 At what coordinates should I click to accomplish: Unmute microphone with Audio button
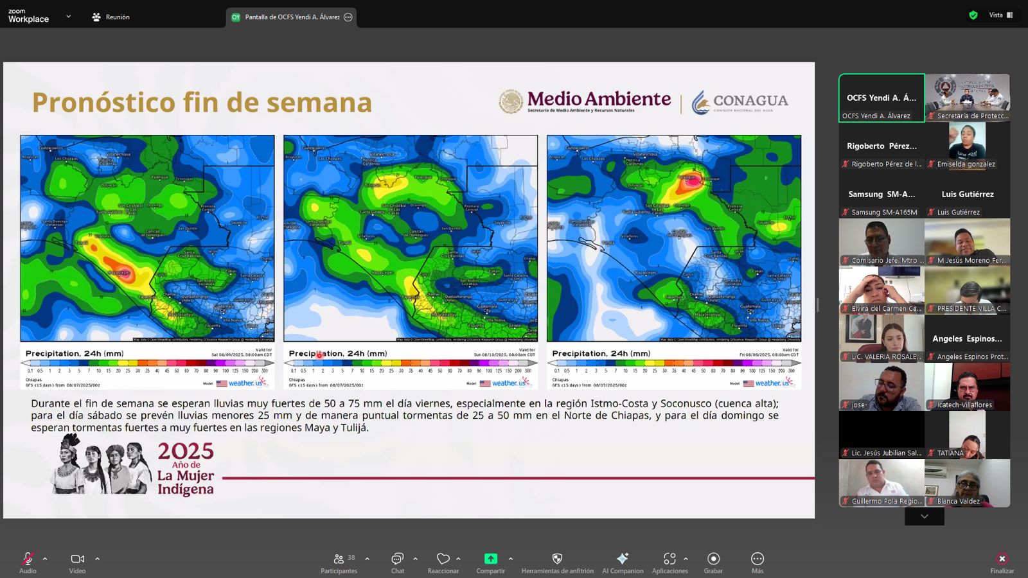(x=28, y=559)
